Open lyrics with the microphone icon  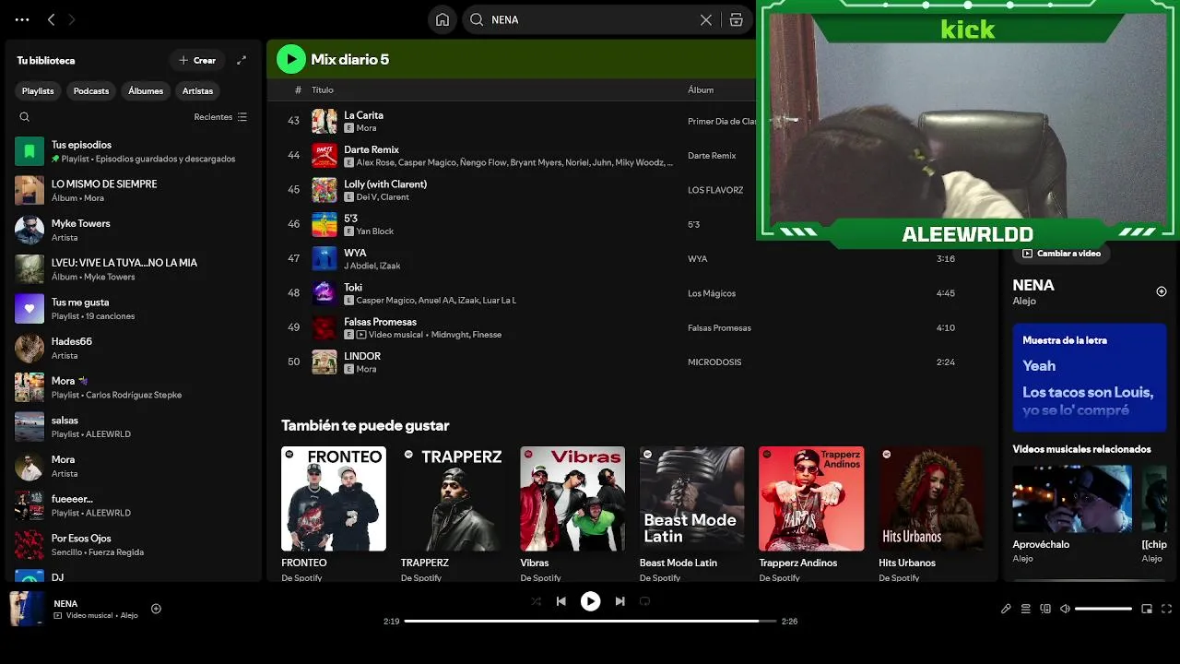1006,609
